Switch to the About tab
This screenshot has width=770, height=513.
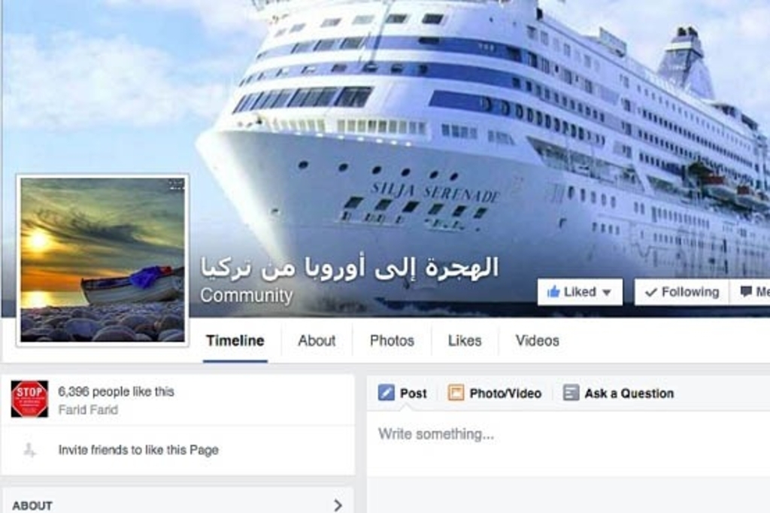click(317, 341)
